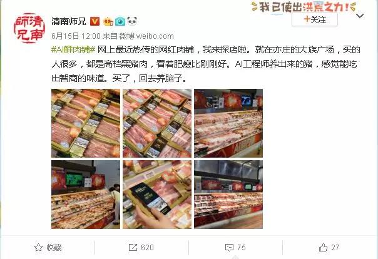Expand the post options chevron arrow
The width and height of the screenshot is (378, 259).
[360, 16]
